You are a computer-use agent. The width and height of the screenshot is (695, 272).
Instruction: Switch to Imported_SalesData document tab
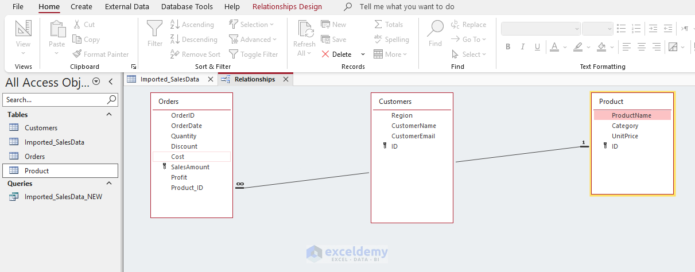pos(169,79)
